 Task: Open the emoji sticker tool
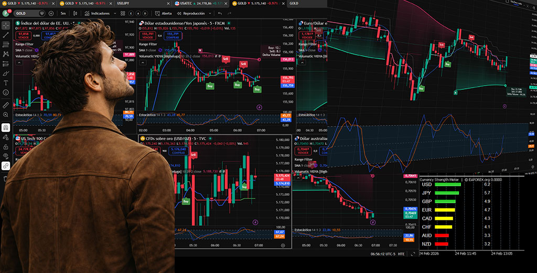pyautogui.click(x=6, y=92)
